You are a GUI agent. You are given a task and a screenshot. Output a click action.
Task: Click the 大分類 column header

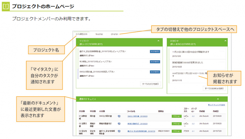click(x=82, y=111)
